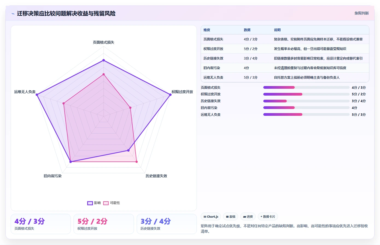Image resolution: width=380 pixels, height=245 pixels.
Task: Click the 页面格式损失 progress bar
Action: (306, 87)
